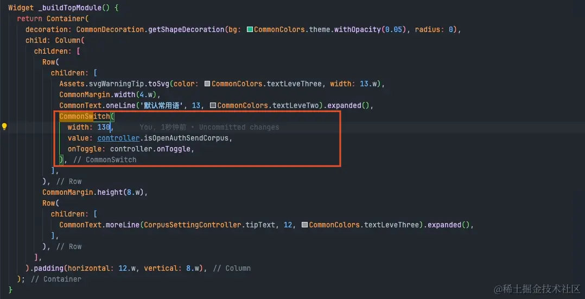
Task: Click CommonMargin.width(4.w) call
Action: (109, 94)
